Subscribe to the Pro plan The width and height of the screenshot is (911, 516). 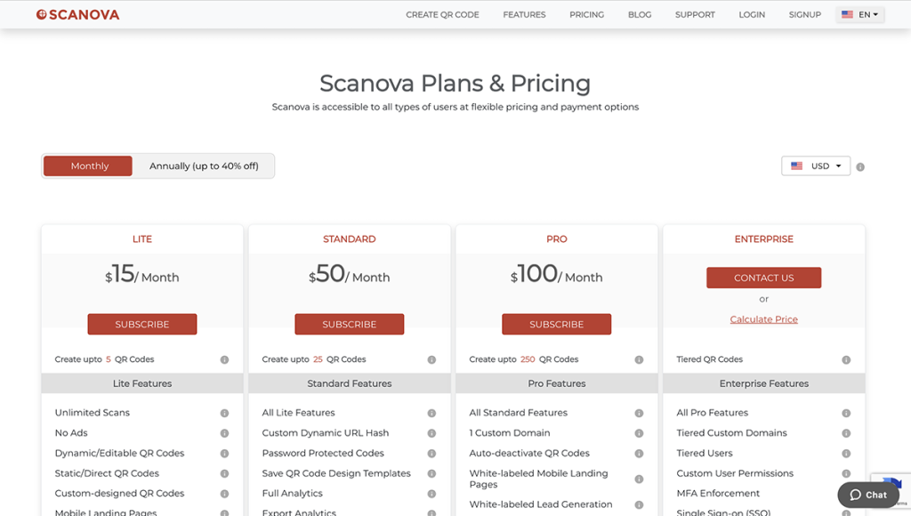(x=557, y=325)
